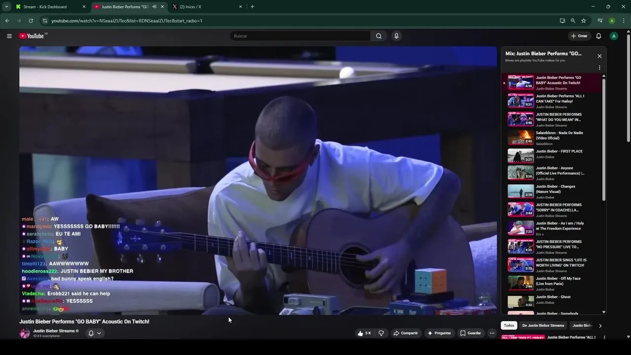This screenshot has height=355, width=631.
Task: Start voice search with microphone icon
Action: [396, 36]
